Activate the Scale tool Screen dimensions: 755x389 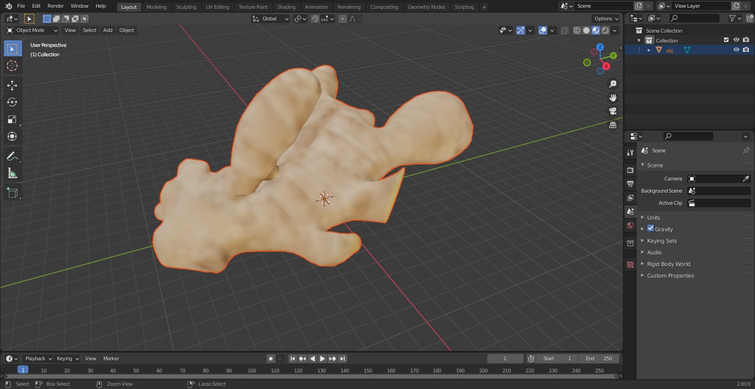[x=12, y=119]
